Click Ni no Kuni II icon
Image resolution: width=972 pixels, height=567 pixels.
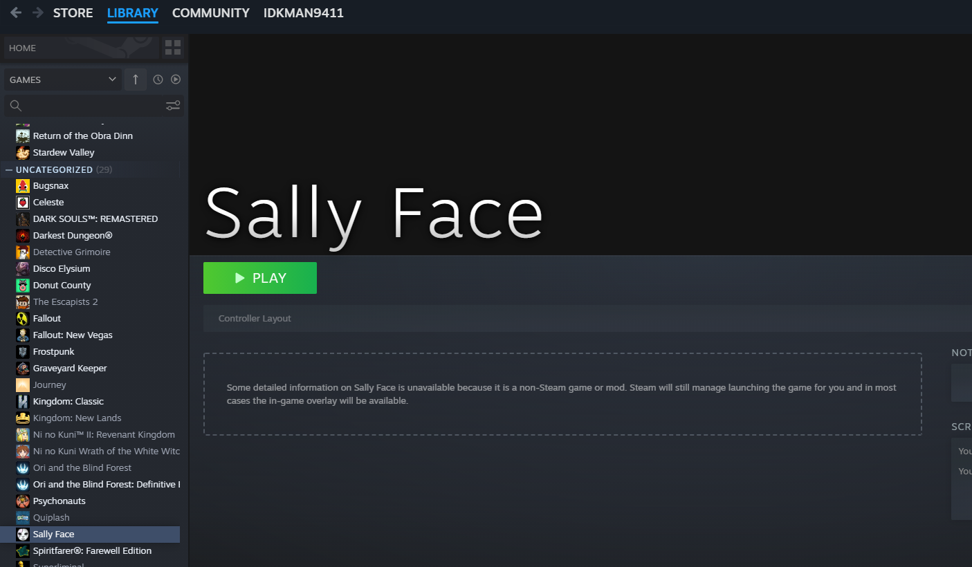pos(23,435)
